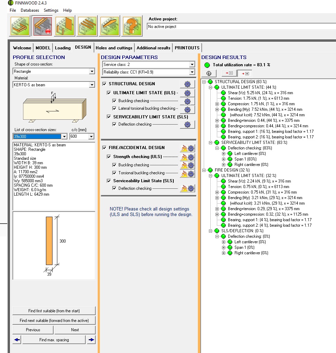The width and height of the screenshot is (336, 353).
Task: Open structural Deflection checking gear settings
Action: (188, 125)
